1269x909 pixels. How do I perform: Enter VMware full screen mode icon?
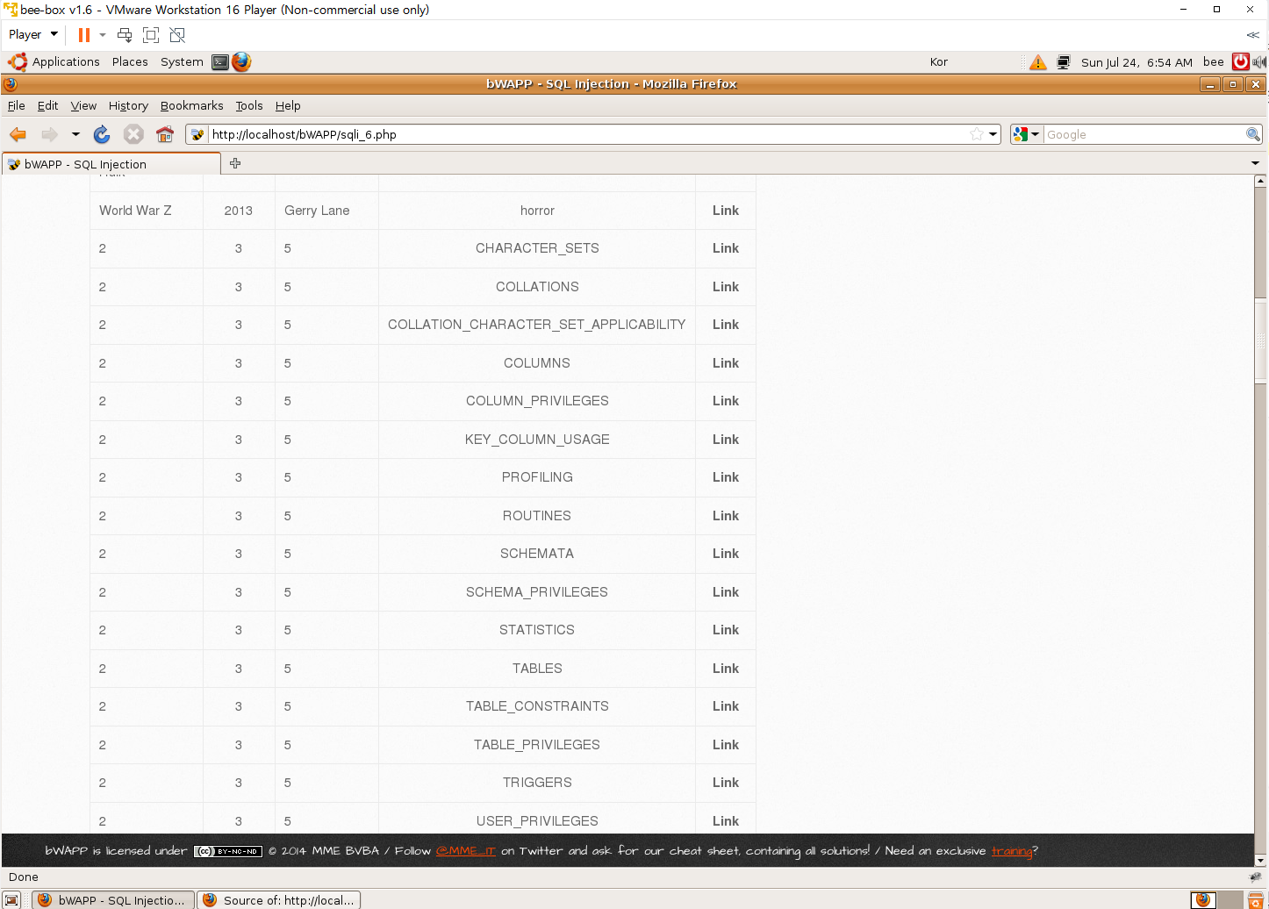(151, 35)
